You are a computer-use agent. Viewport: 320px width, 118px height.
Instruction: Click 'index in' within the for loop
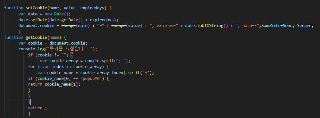tap(62, 67)
